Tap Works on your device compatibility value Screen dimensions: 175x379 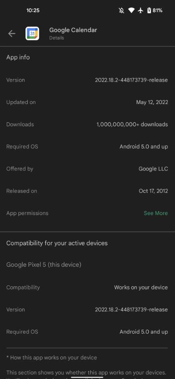pyautogui.click(x=141, y=287)
